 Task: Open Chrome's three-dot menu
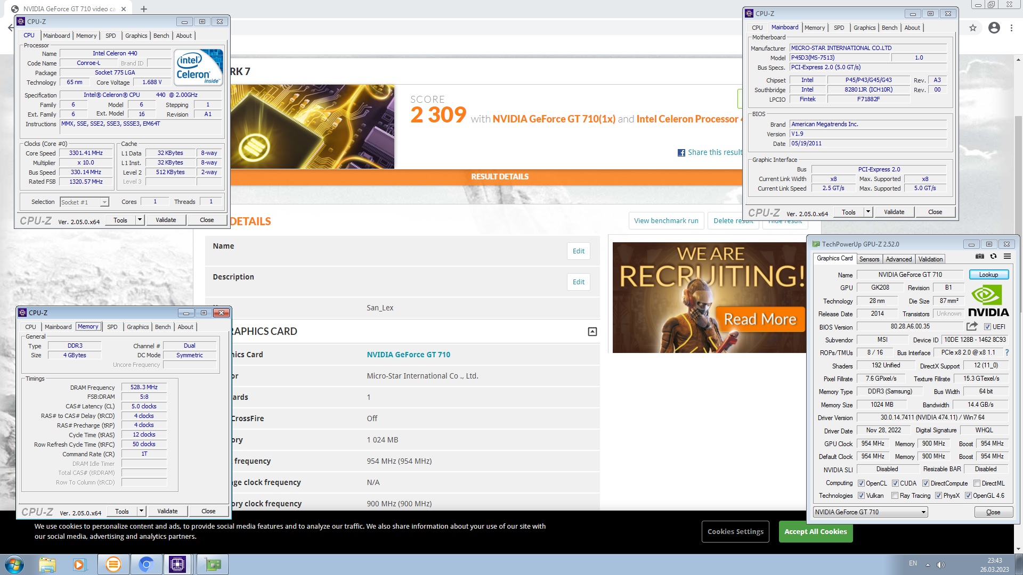pyautogui.click(x=1011, y=28)
